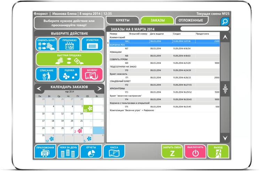
Task: Click Закрыть смену Z button
Action: point(172,152)
